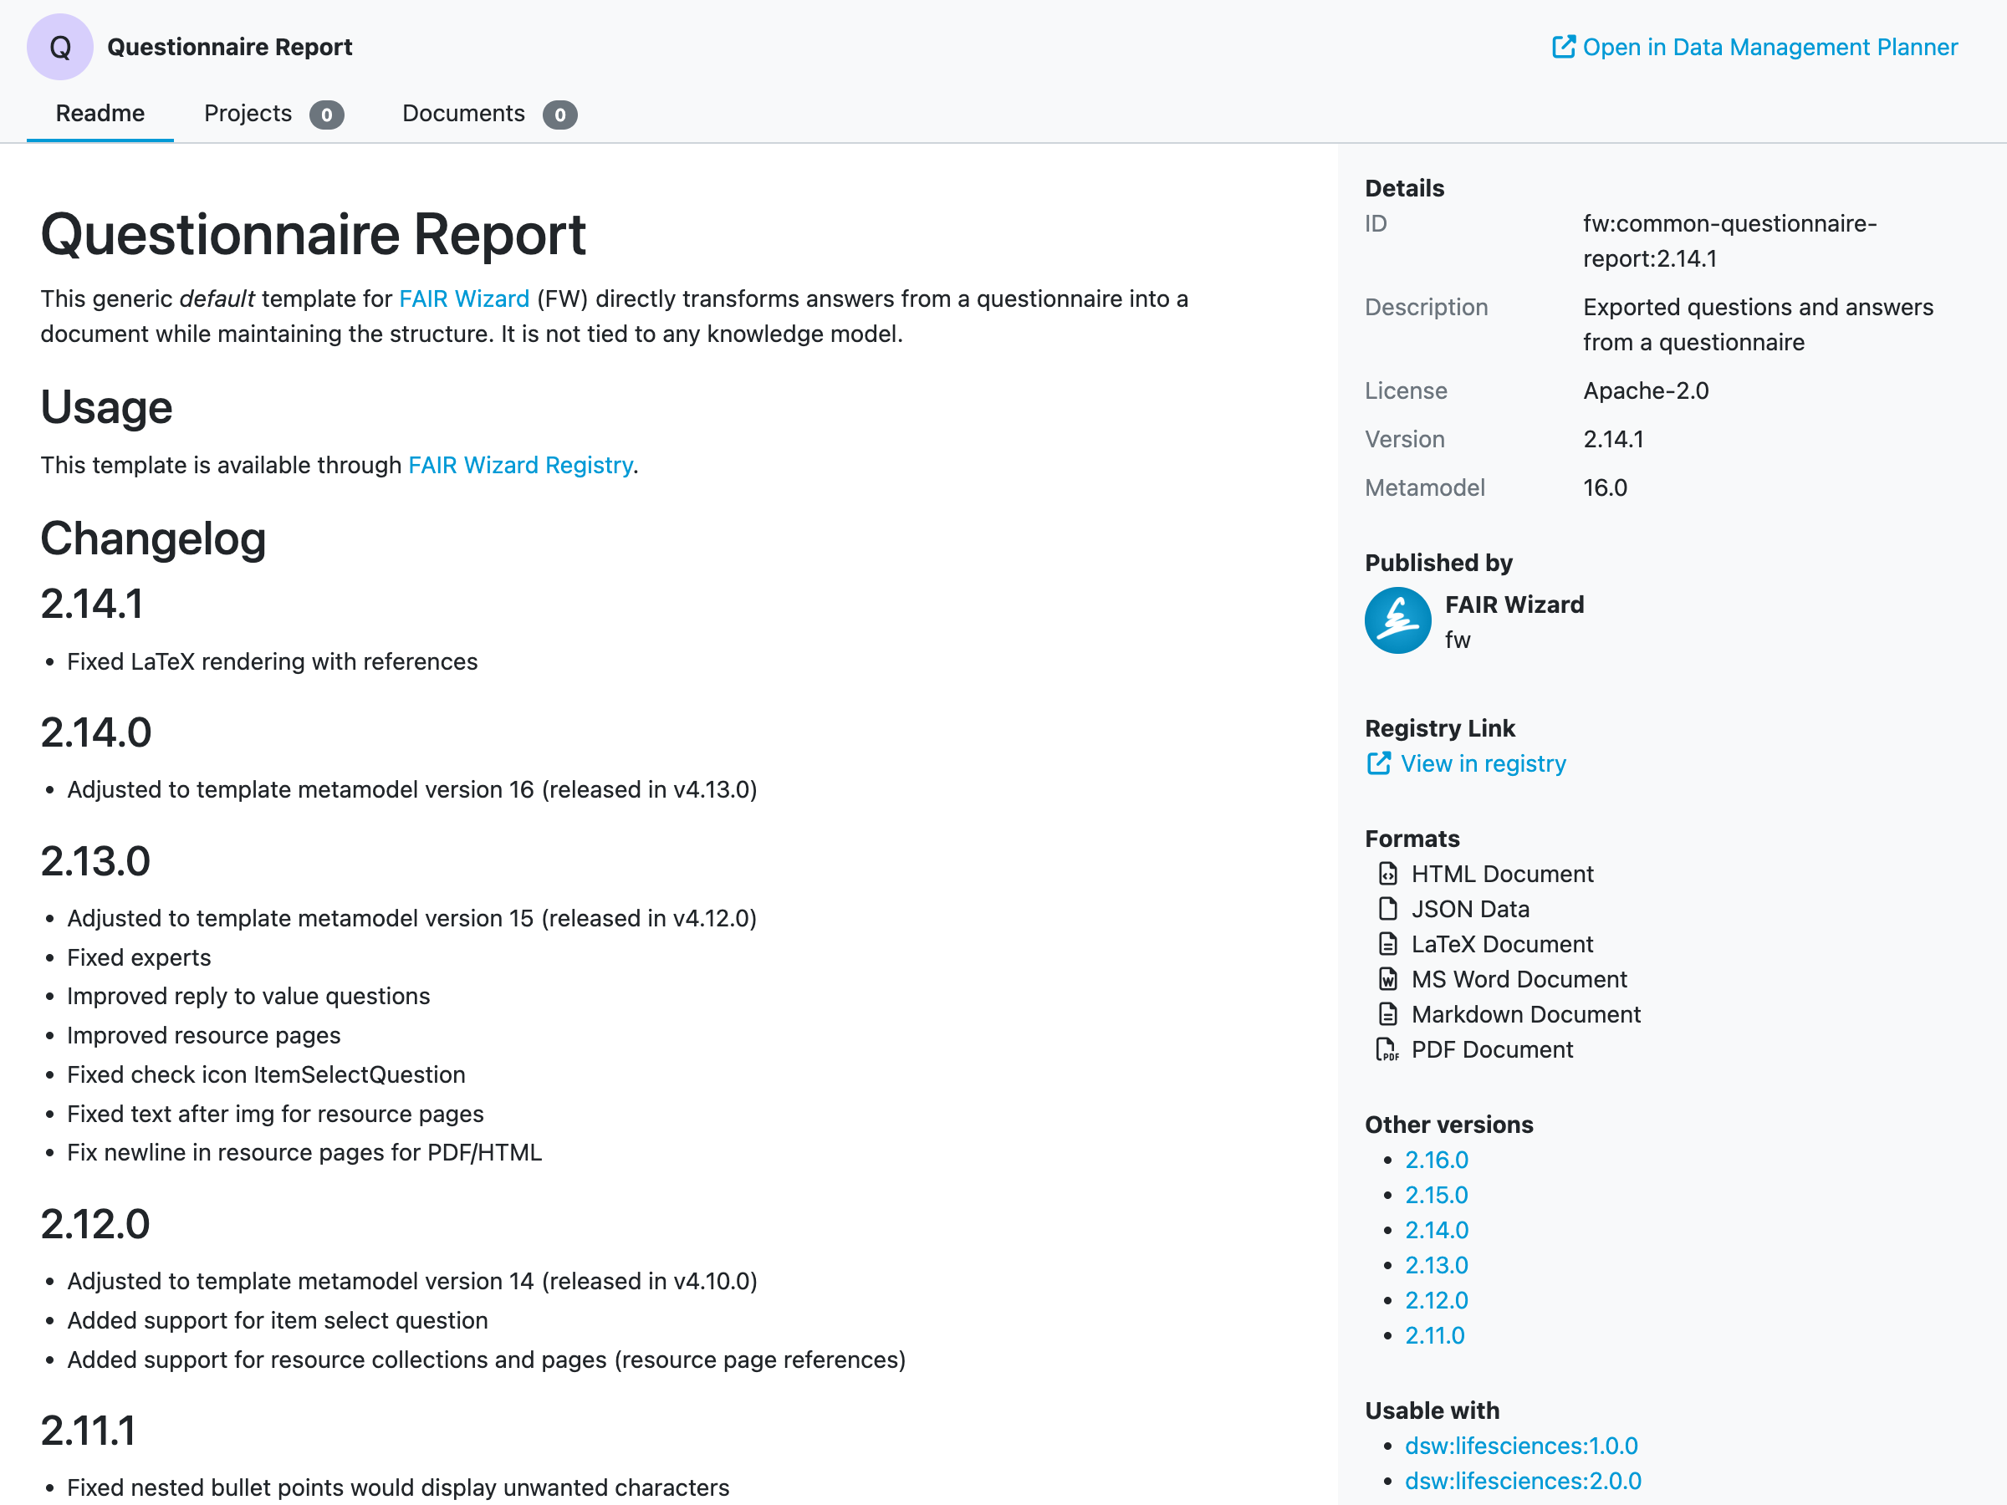Screen dimensions: 2007x1505
Task: Click the Markdown Document format label
Action: 1526,1014
